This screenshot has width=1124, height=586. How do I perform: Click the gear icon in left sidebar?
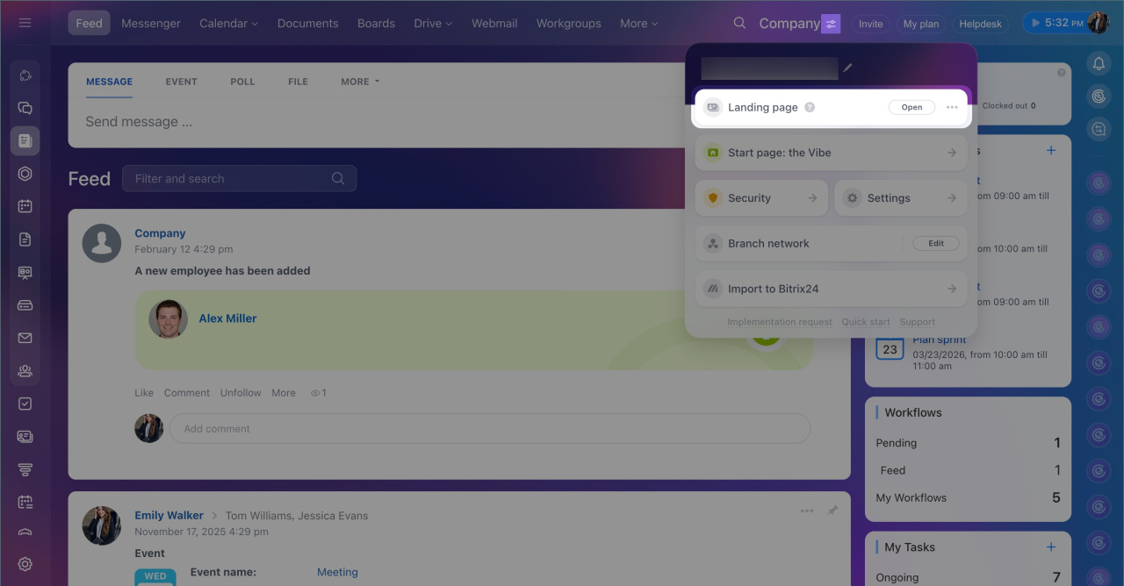coord(25,564)
